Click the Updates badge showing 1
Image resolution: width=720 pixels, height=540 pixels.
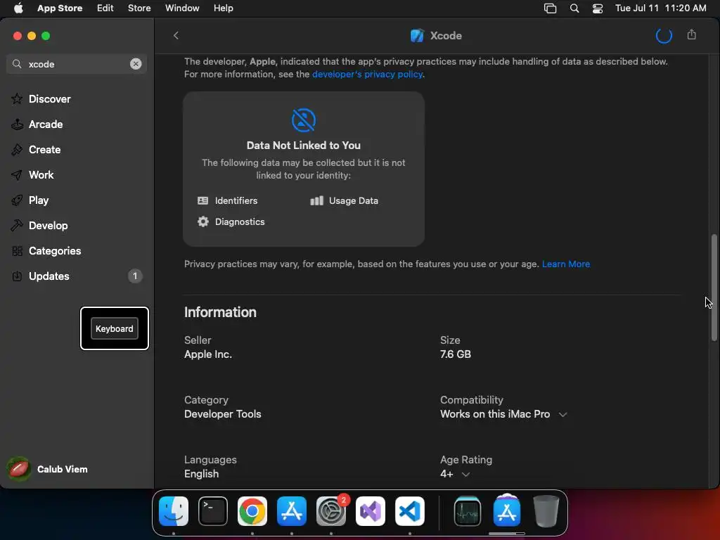135,276
